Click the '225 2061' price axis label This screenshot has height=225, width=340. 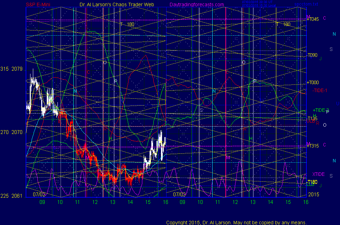click(x=11, y=196)
